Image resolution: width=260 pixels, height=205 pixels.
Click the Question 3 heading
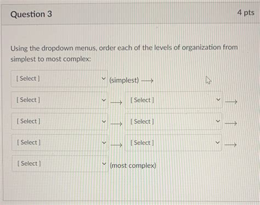31,14
